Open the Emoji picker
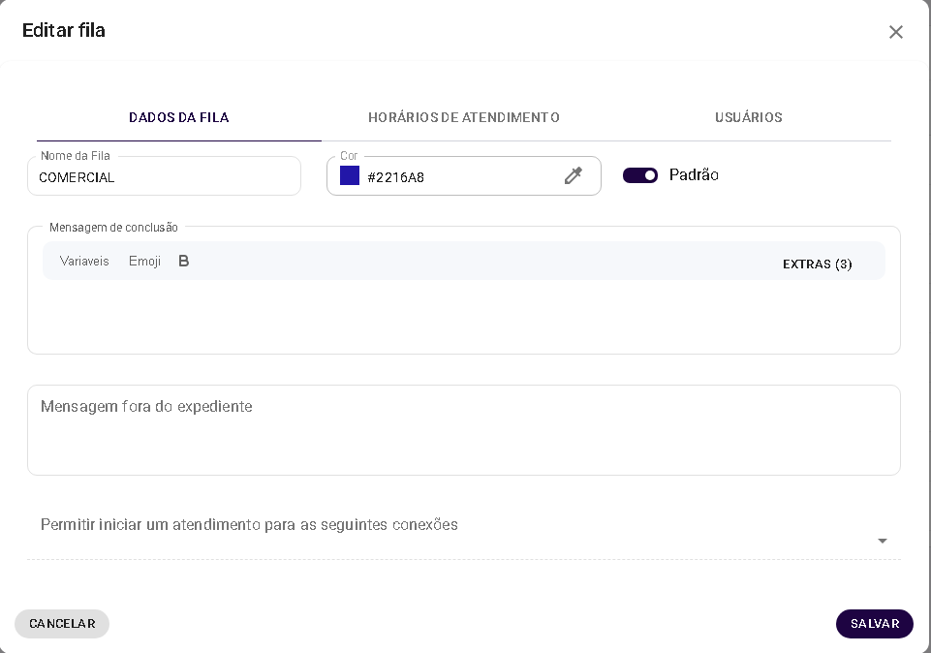This screenshot has width=931, height=653. 143,261
